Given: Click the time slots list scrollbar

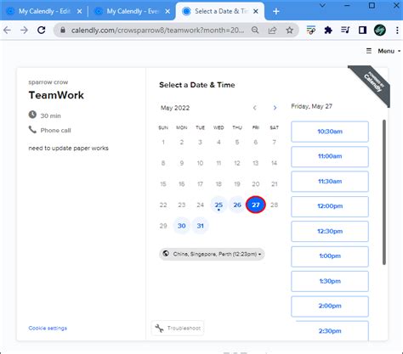Looking at the screenshot, I should tap(384, 192).
